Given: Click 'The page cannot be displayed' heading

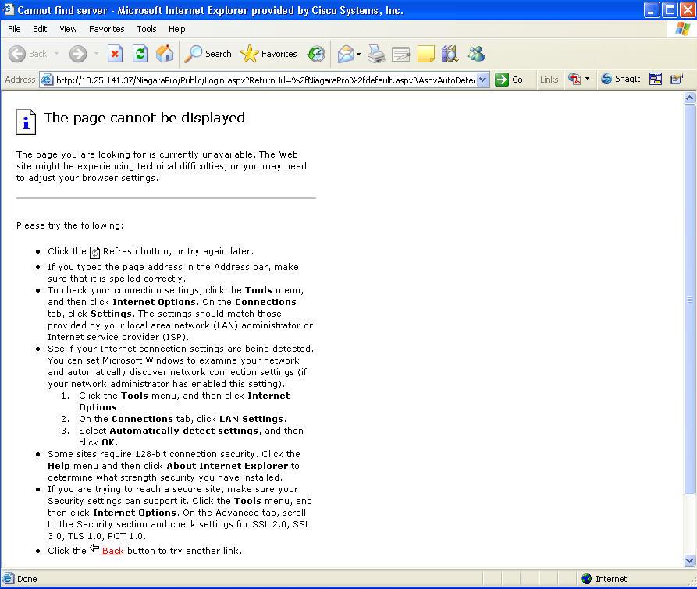Looking at the screenshot, I should pyautogui.click(x=144, y=118).
